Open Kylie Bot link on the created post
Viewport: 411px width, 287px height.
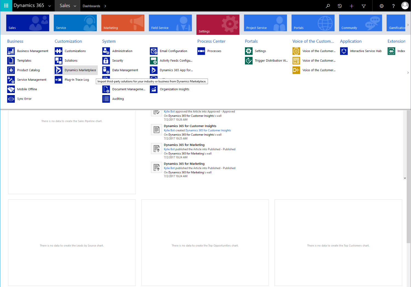point(169,130)
